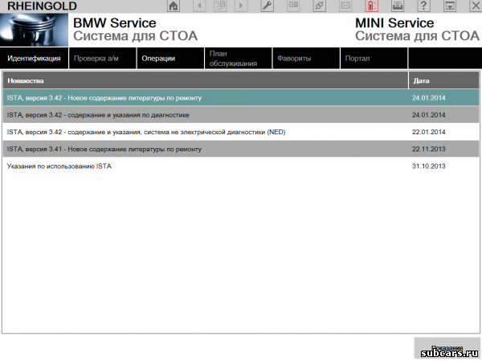
Task: Go to the Home screen icon
Action: 174,6
